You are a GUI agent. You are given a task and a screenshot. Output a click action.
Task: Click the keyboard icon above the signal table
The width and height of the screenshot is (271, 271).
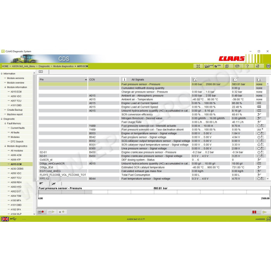[x=41, y=72]
